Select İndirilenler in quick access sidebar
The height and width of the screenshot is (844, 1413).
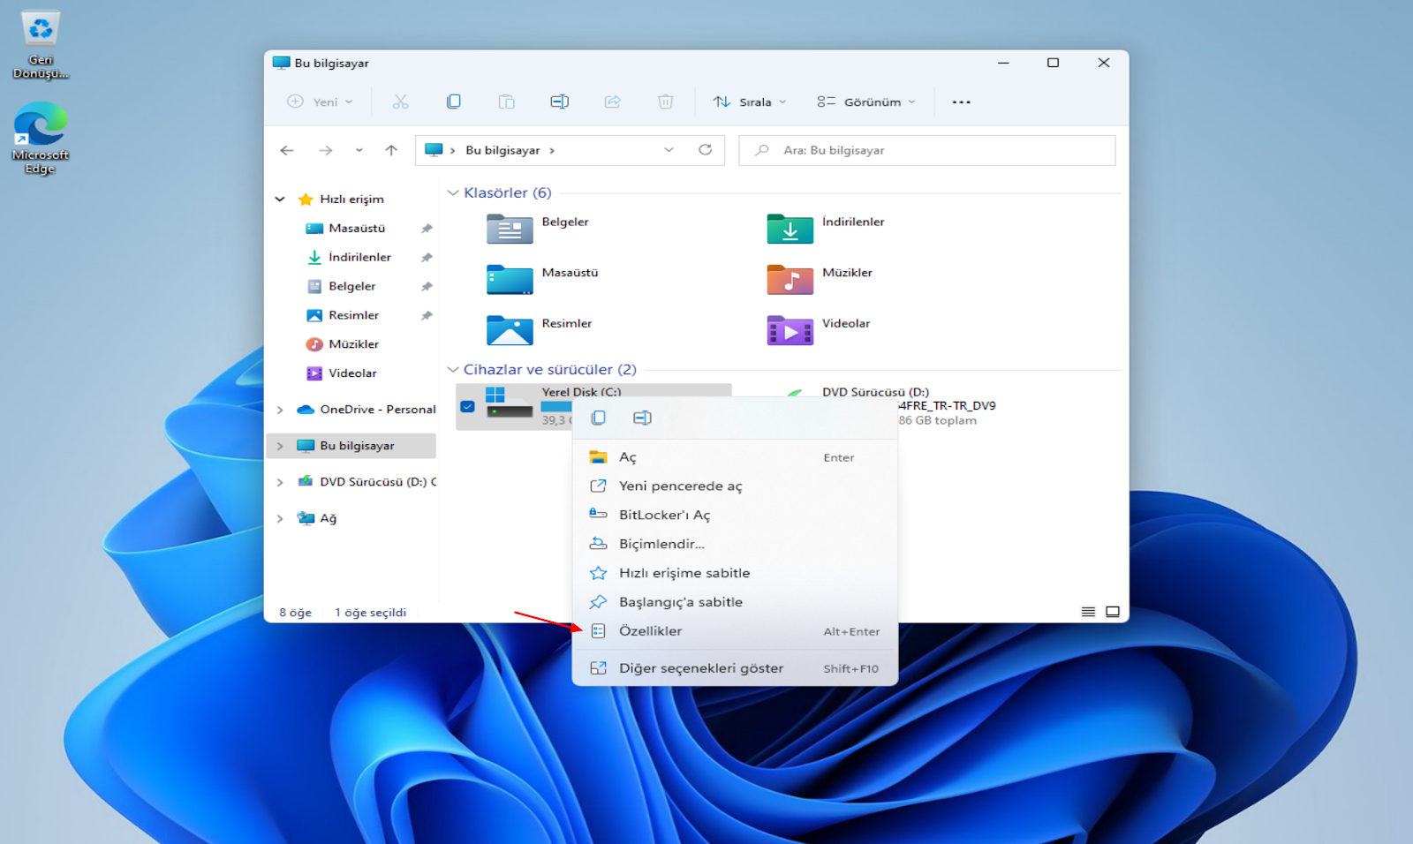point(359,257)
